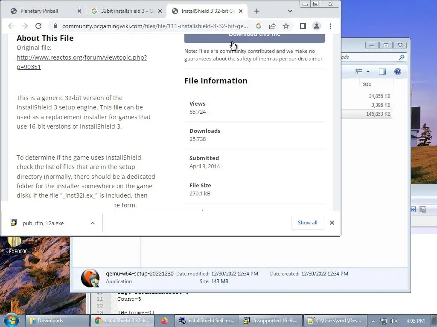Bookmark this page with the star
Screen dimensions: 437x327
pos(286,26)
